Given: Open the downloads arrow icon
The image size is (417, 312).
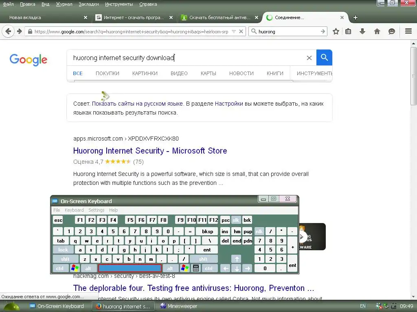Looking at the screenshot, I should pyautogui.click(x=362, y=31).
